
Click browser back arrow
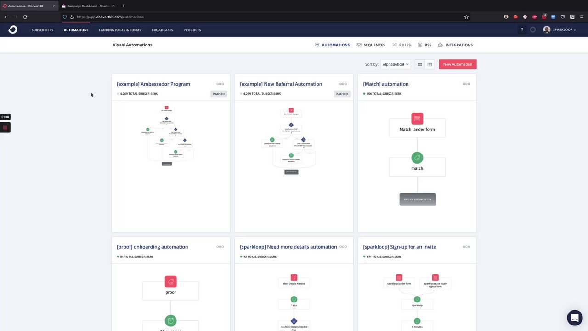click(6, 17)
